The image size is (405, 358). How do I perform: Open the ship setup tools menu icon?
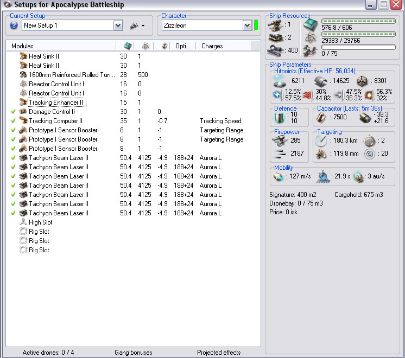(137, 25)
